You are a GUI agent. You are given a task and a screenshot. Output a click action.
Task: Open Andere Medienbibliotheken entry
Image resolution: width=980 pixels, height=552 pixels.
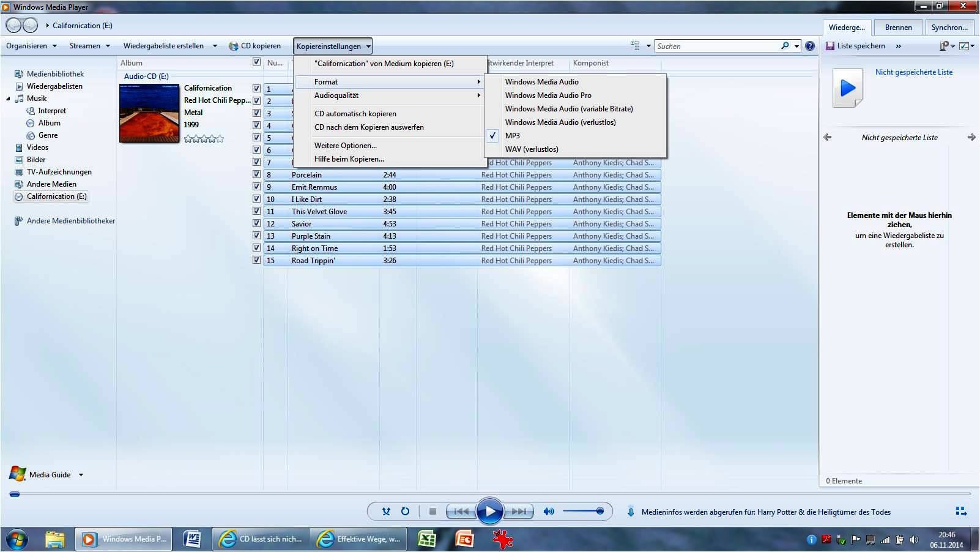tap(65, 221)
